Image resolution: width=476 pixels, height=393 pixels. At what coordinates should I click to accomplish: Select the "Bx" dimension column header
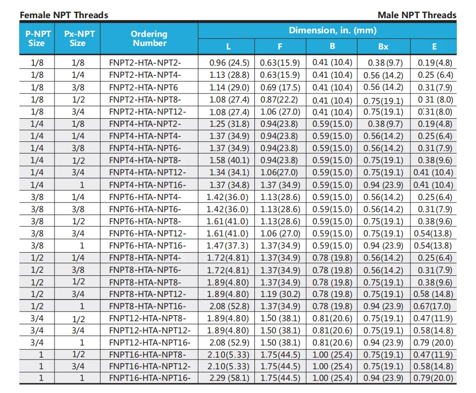[383, 47]
